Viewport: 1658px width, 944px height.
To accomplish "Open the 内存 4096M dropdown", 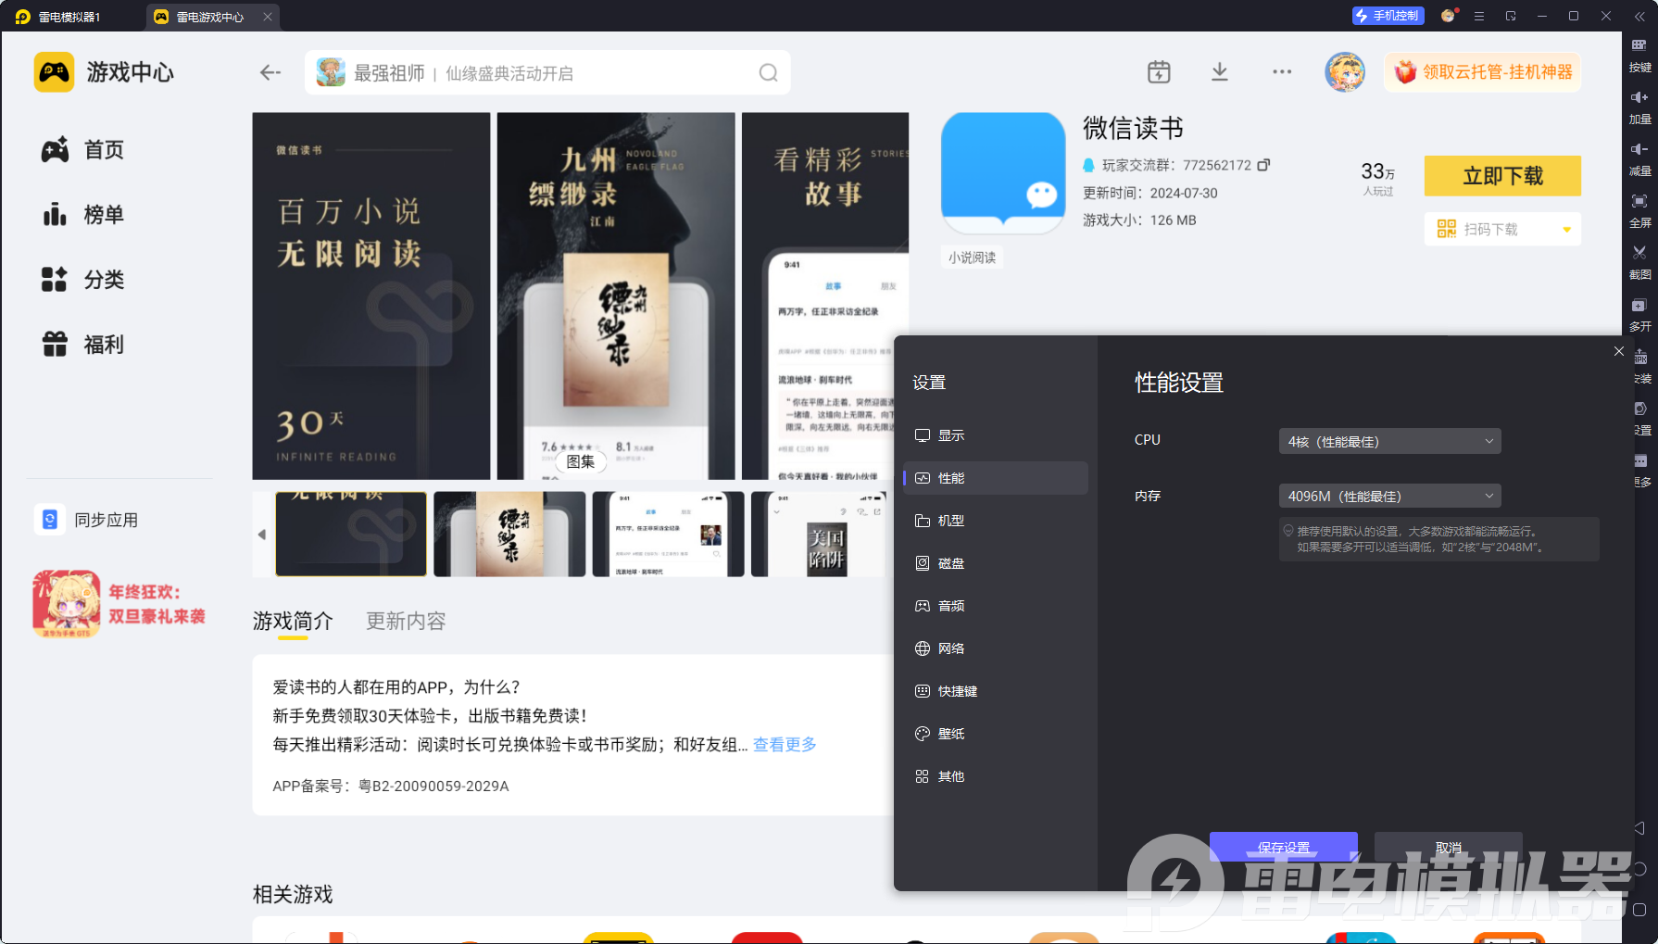I will (x=1389, y=496).
